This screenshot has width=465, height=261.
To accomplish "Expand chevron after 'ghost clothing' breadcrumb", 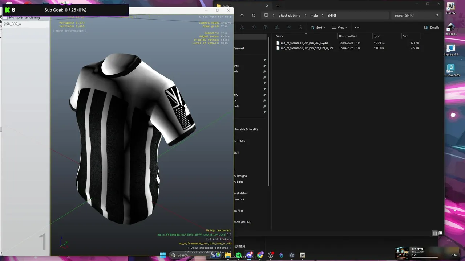I will tap(305, 16).
